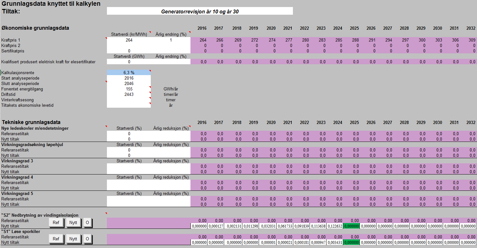Click Kraftpris 1 value 266 for 2017
Viewport: 477px width, 248px height.
[220, 40]
